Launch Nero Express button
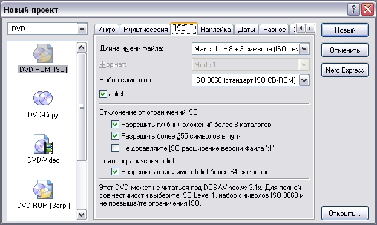Image resolution: width=377 pixels, height=225 pixels. point(345,70)
